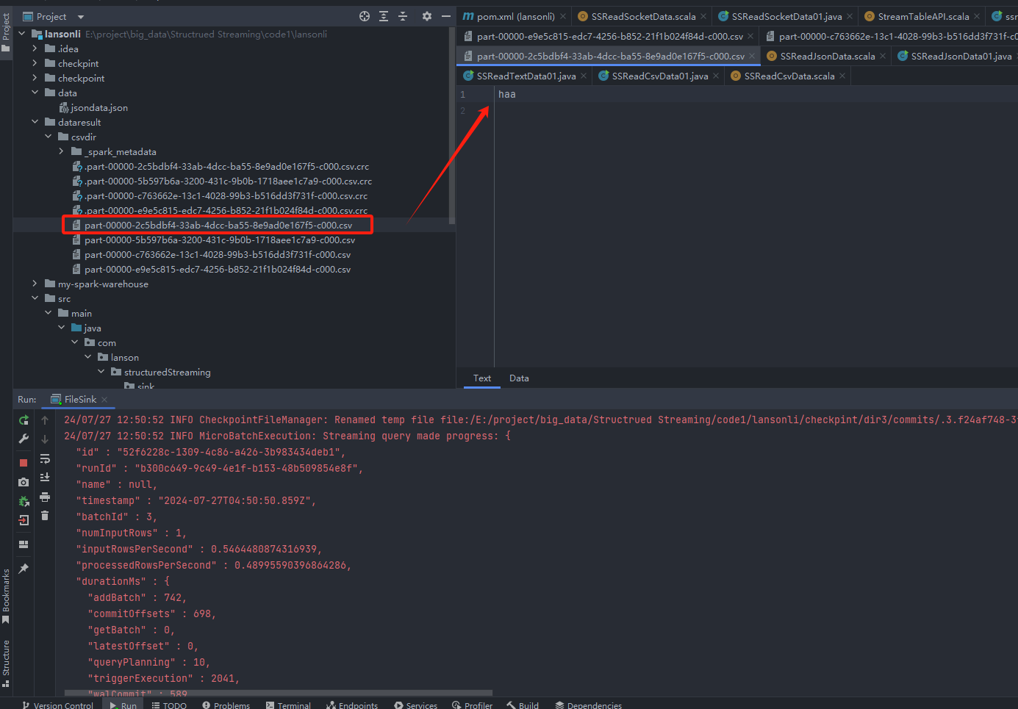The height and width of the screenshot is (709, 1018).
Task: Open Project panel gear options
Action: 427,16
